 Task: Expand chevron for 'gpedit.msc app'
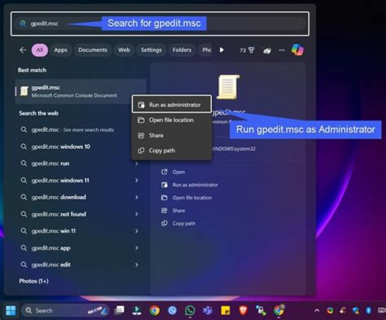[x=137, y=248]
